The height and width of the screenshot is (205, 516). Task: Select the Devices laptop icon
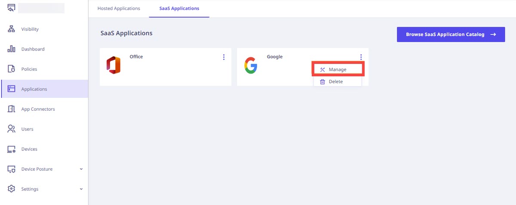pos(12,149)
